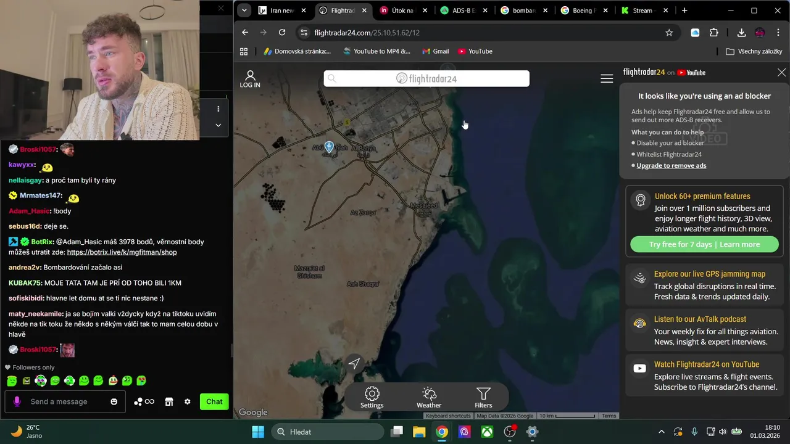Open Domovská stránka bookmark

[297, 51]
